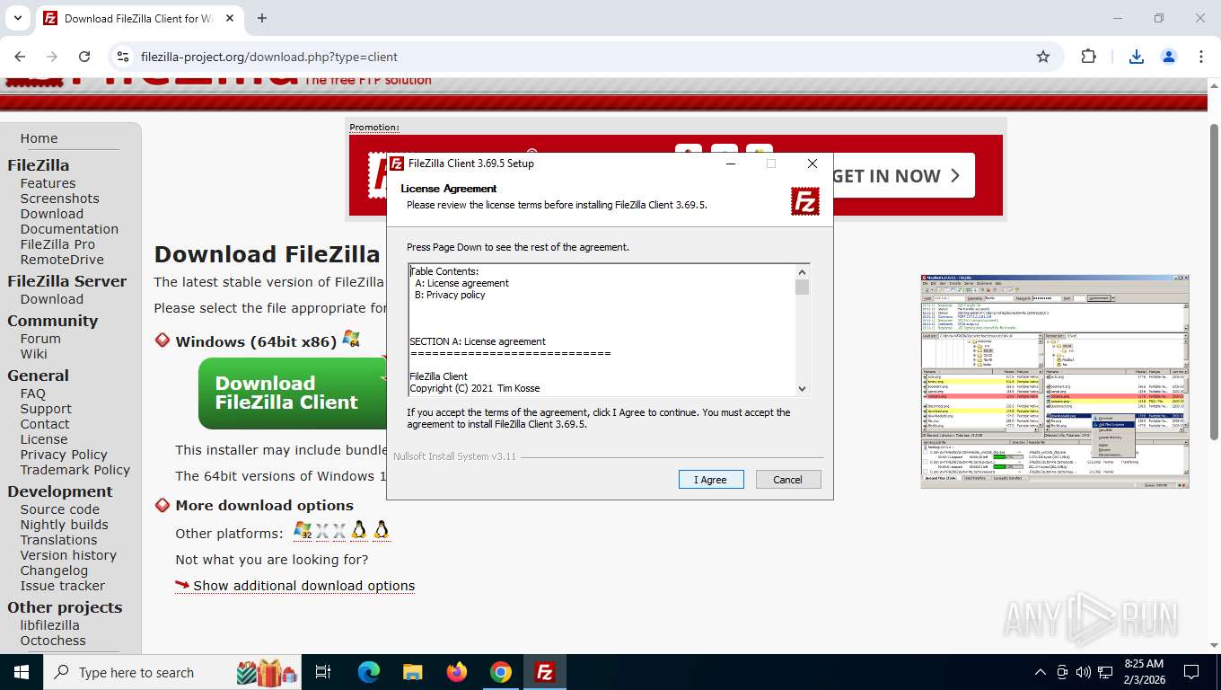This screenshot has width=1221, height=690.
Task: Open Home link in sidebar
Action: (x=39, y=138)
